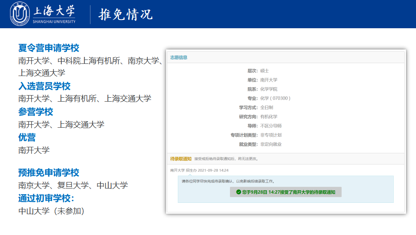Select the 推免情况 slide title
This screenshot has height=235, width=416.
[126, 14]
